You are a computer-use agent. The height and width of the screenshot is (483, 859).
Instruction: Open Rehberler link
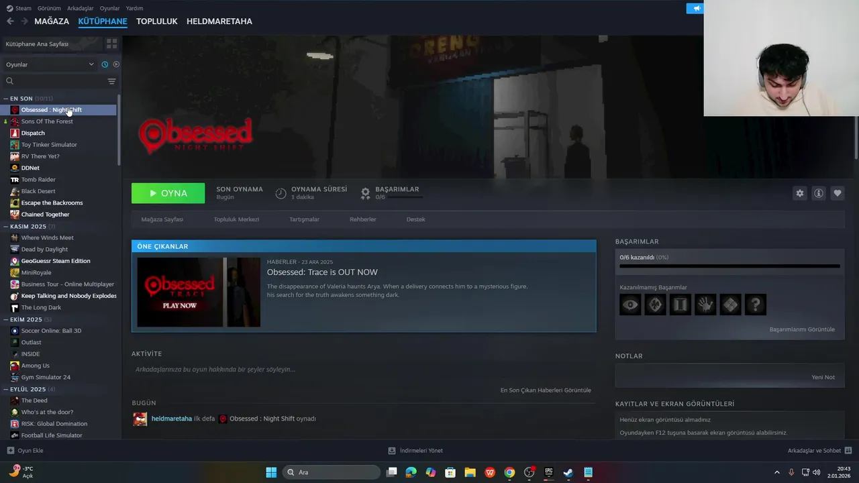coord(362,219)
